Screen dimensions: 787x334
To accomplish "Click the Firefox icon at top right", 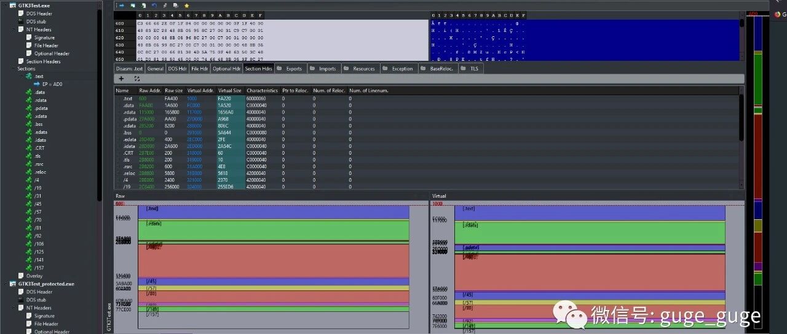I will [x=778, y=14].
